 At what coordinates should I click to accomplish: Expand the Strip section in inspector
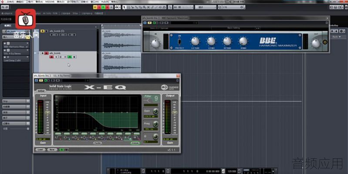(x=16, y=101)
